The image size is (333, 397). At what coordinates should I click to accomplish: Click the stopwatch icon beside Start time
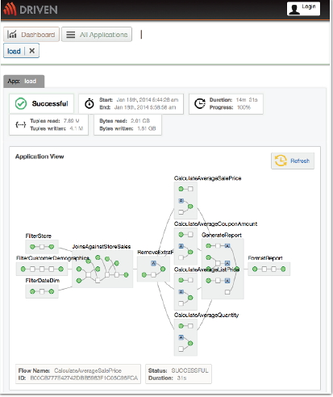[x=89, y=103]
